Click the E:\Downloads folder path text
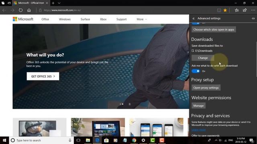This screenshot has width=257, height=144. tap(204, 51)
